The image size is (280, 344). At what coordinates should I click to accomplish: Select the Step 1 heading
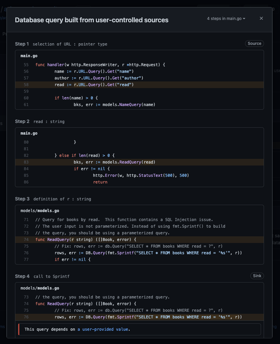(x=22, y=44)
